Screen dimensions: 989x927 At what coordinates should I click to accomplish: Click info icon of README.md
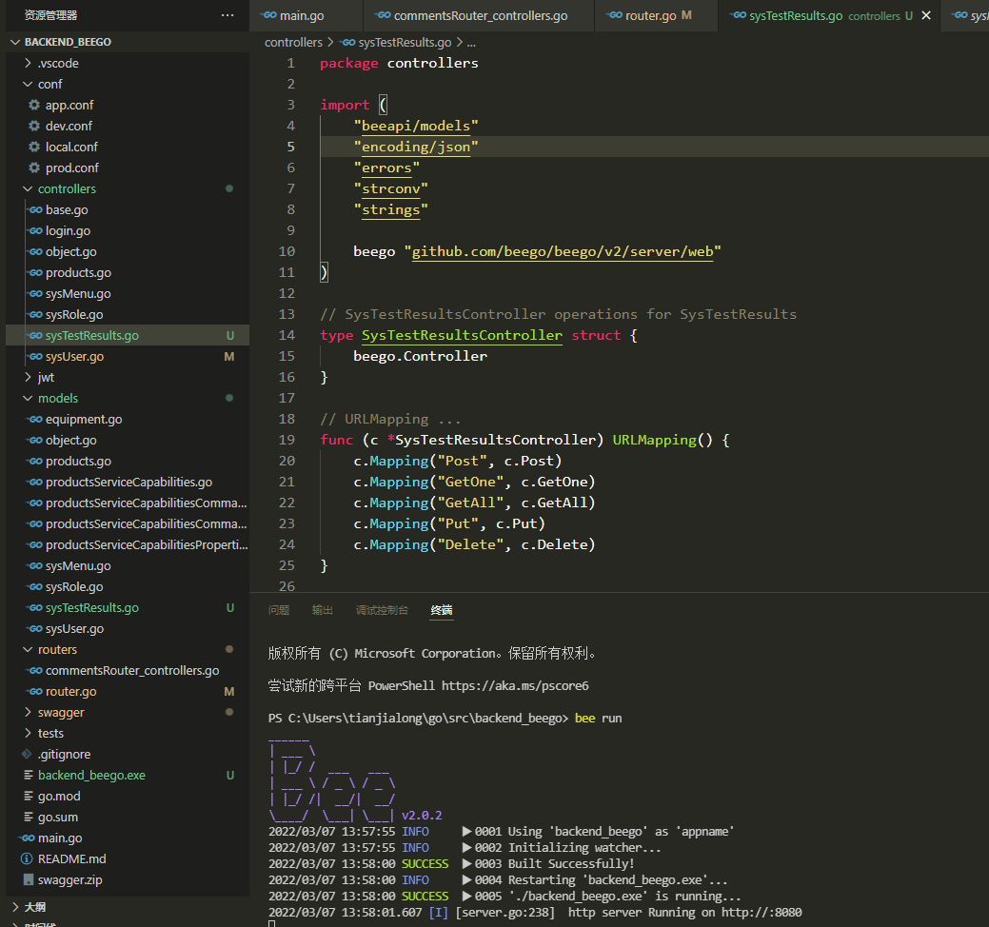point(27,858)
